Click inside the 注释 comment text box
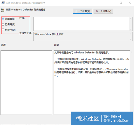 point(81,24)
